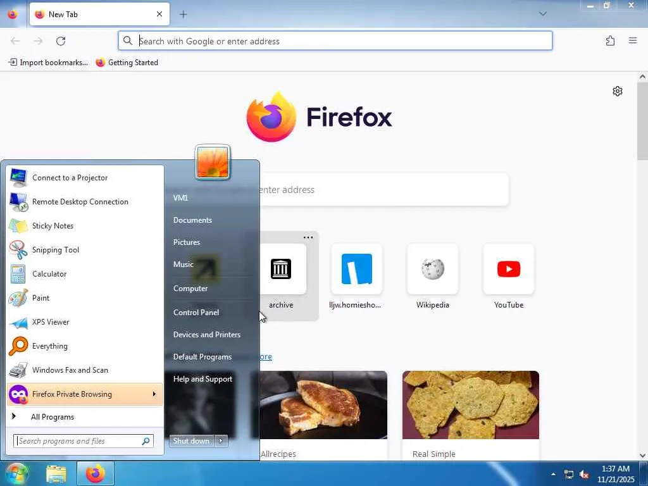Image resolution: width=648 pixels, height=486 pixels.
Task: Open a new tab
Action: coord(184,15)
